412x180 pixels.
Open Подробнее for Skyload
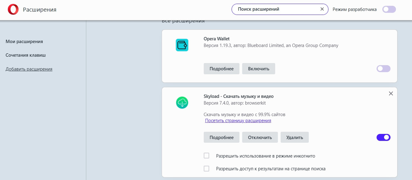point(221,137)
